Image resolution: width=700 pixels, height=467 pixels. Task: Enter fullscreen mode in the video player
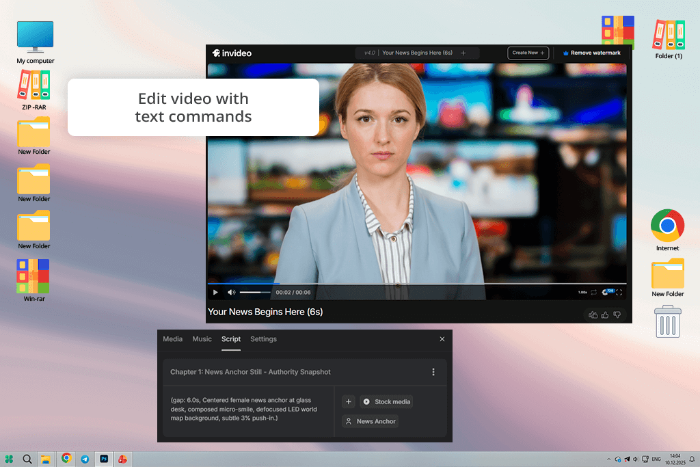(x=619, y=292)
